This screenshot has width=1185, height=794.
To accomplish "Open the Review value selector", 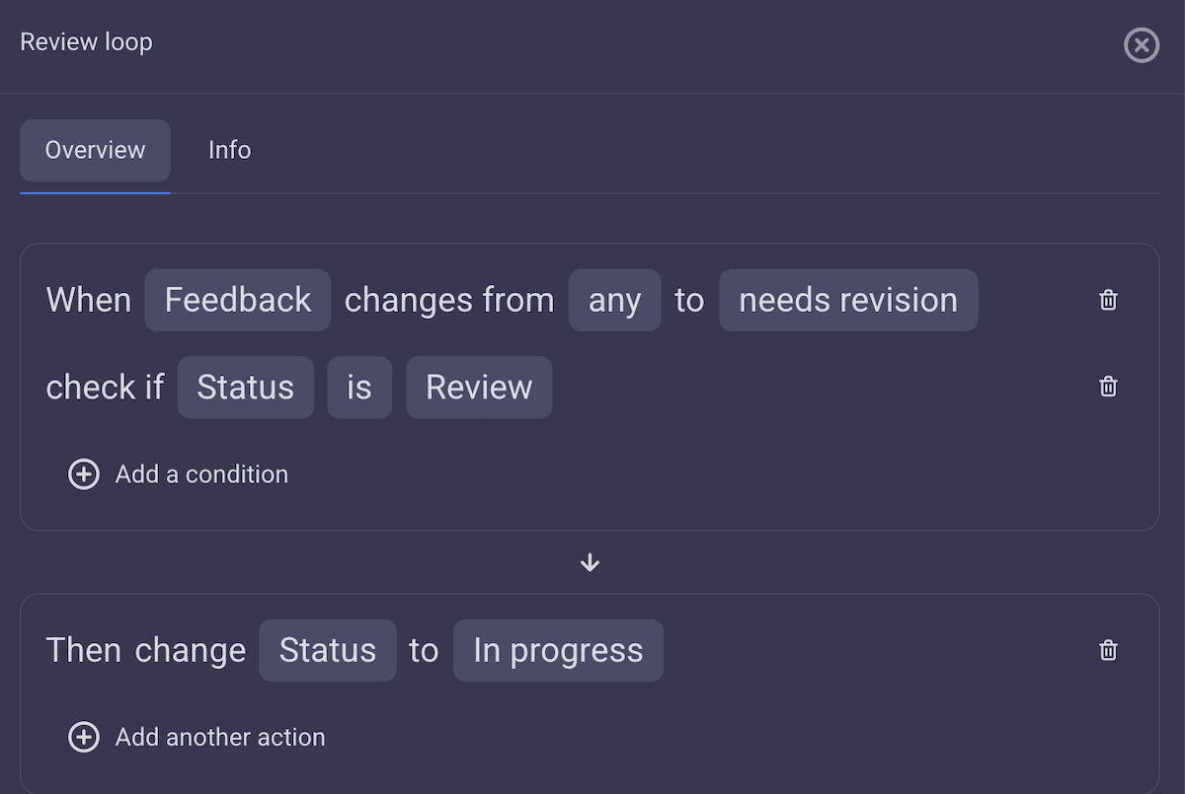I will point(479,387).
